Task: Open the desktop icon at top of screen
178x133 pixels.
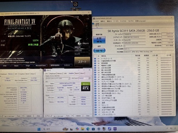Action: tap(75, 6)
